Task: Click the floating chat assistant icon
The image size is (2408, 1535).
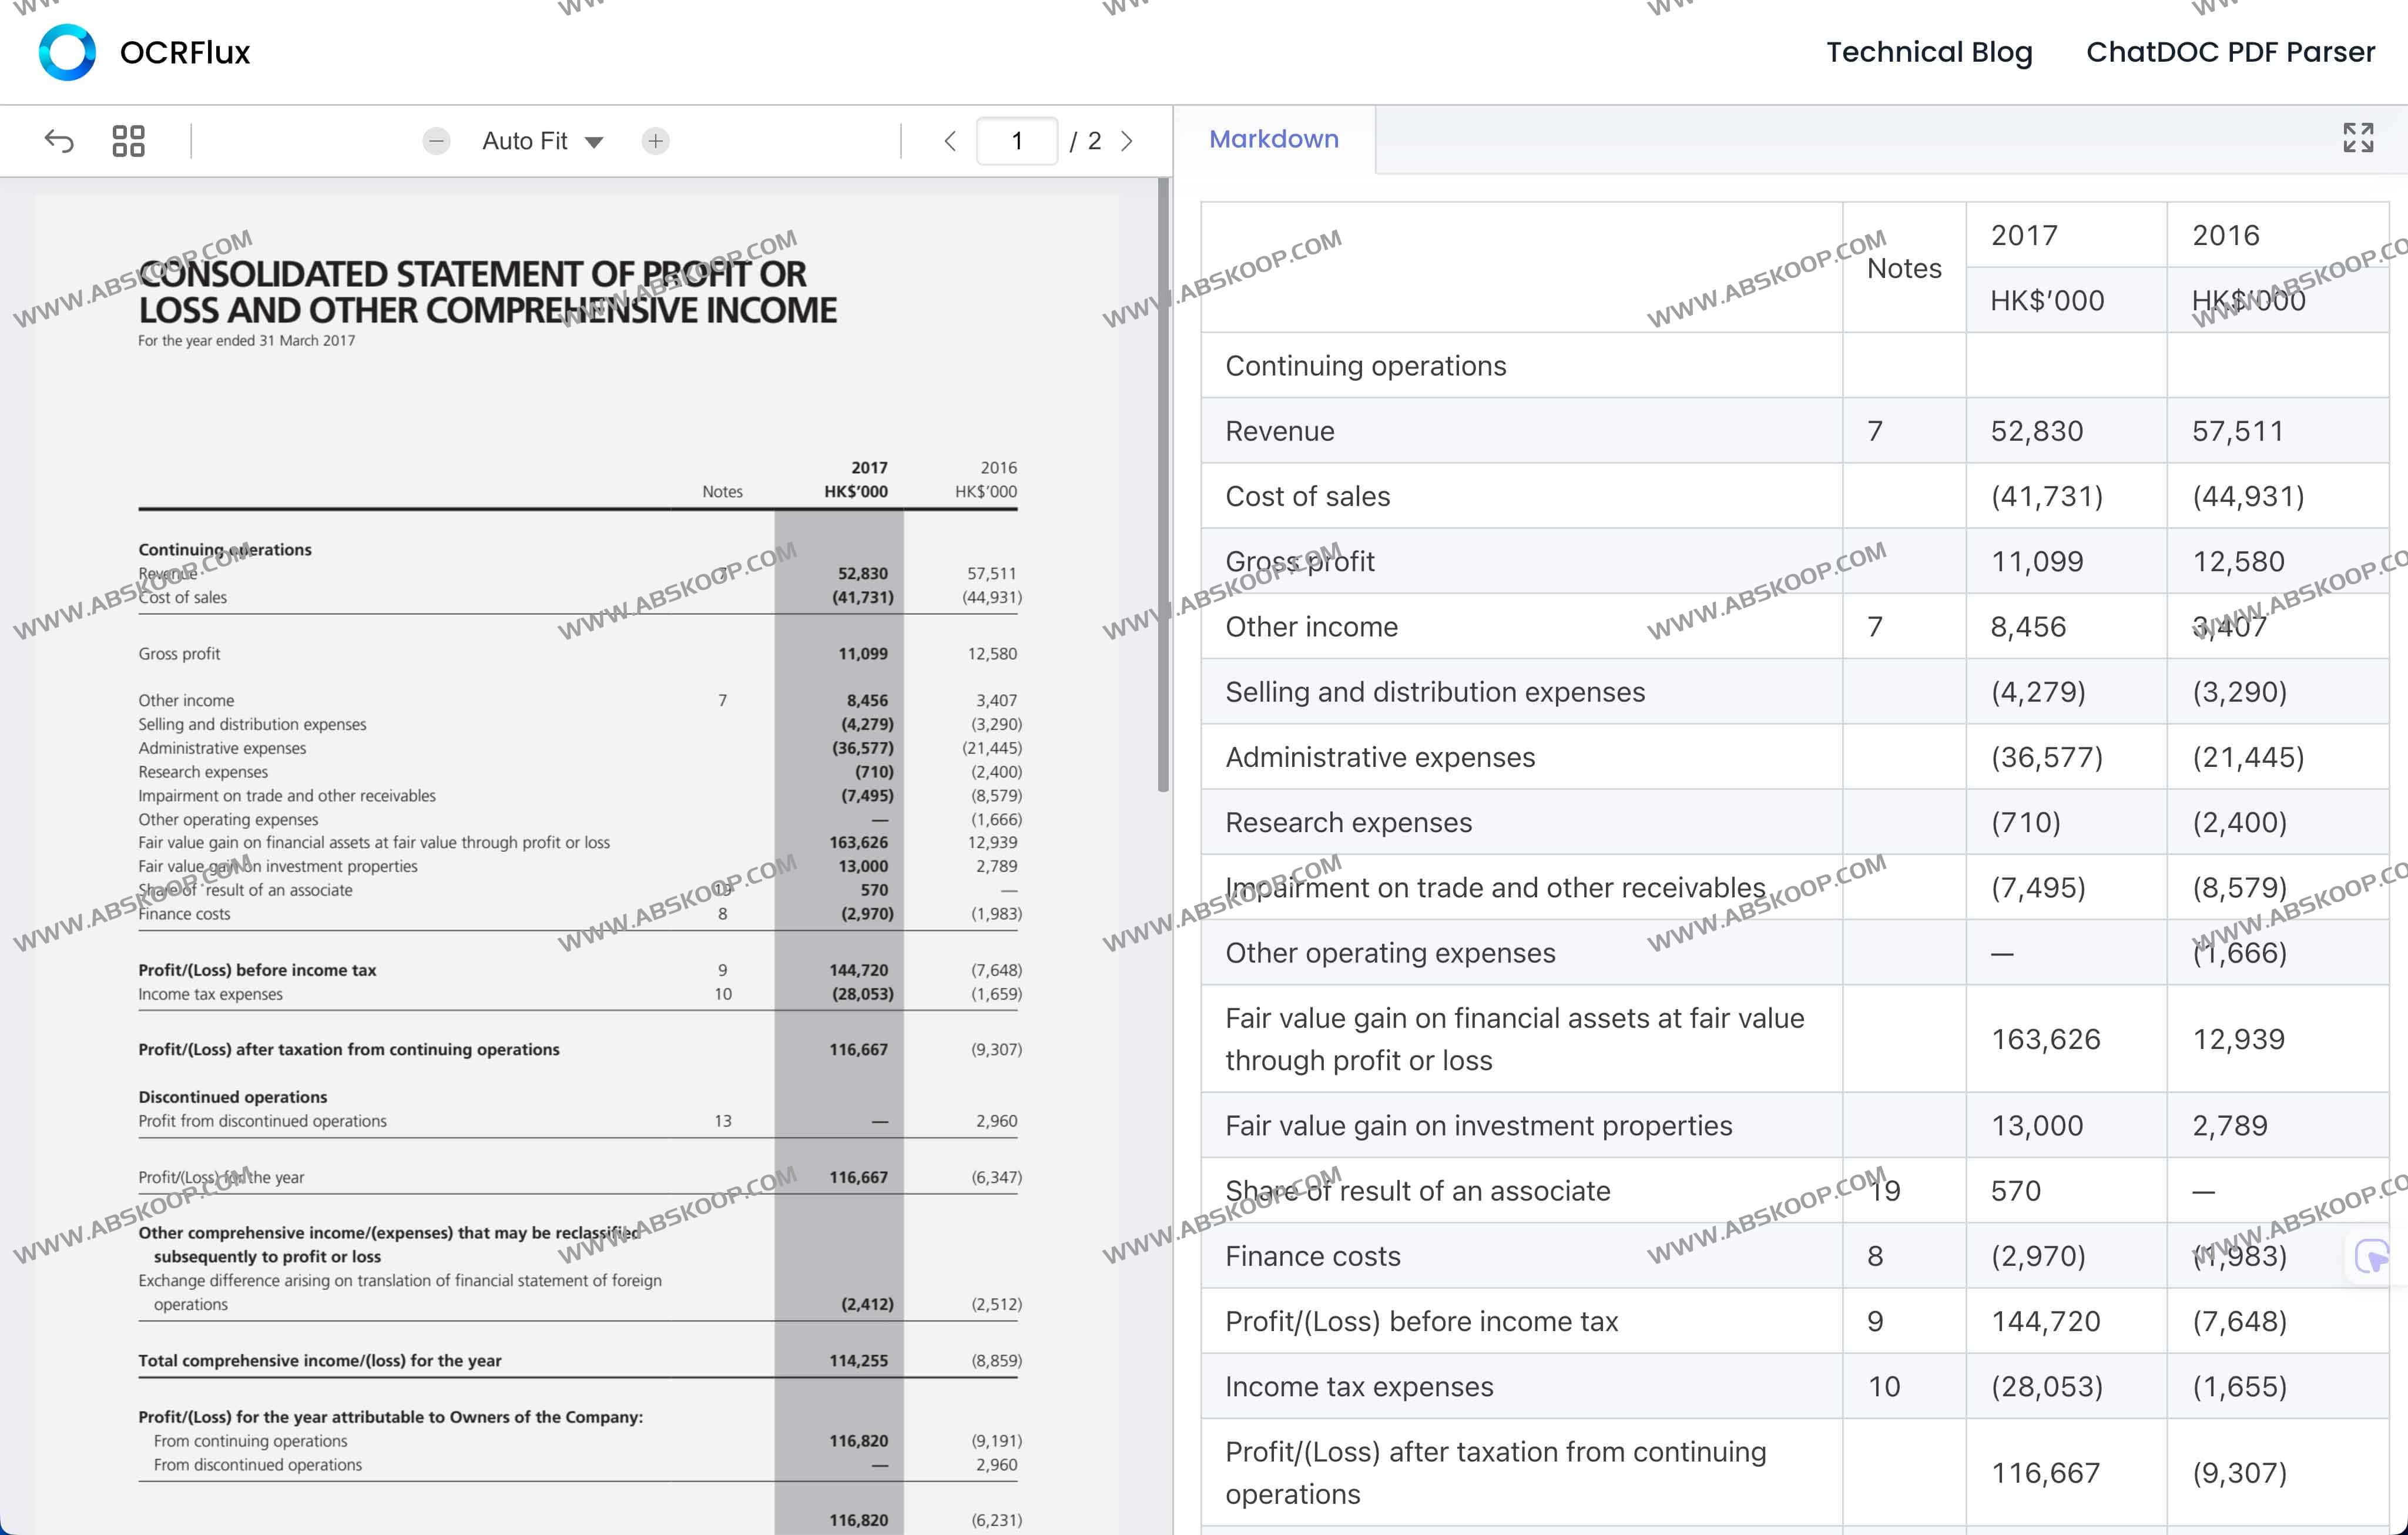Action: (2371, 1255)
